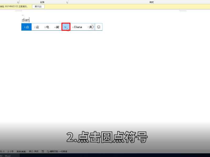The height and width of the screenshot is (157, 210).
Task: Click the leftmost ribbon group launcher arrow icon
Action: [18, 2]
